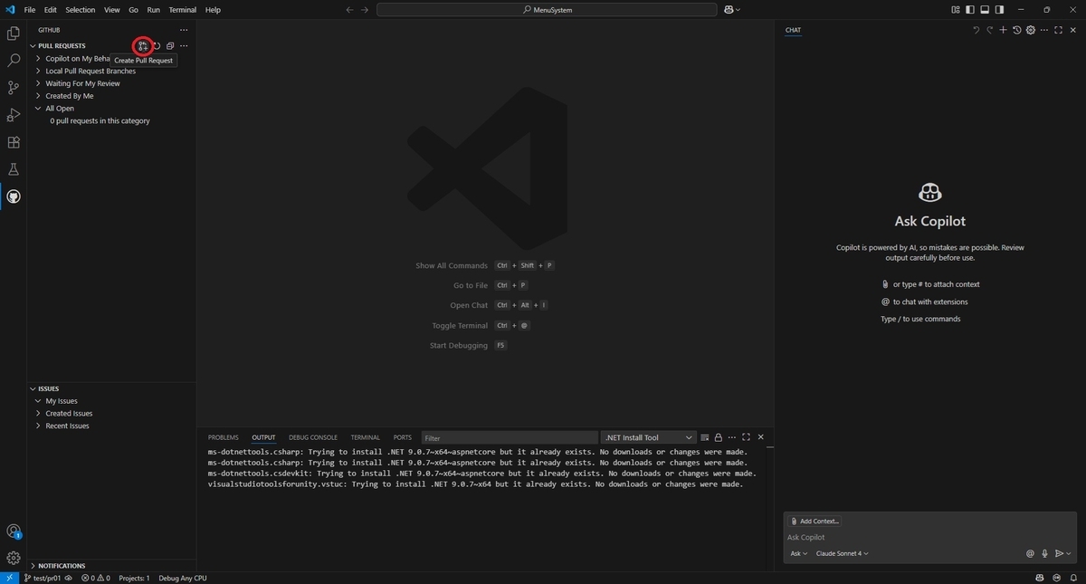Open the Extensions view icon
Image resolution: width=1086 pixels, height=584 pixels.
tap(14, 142)
